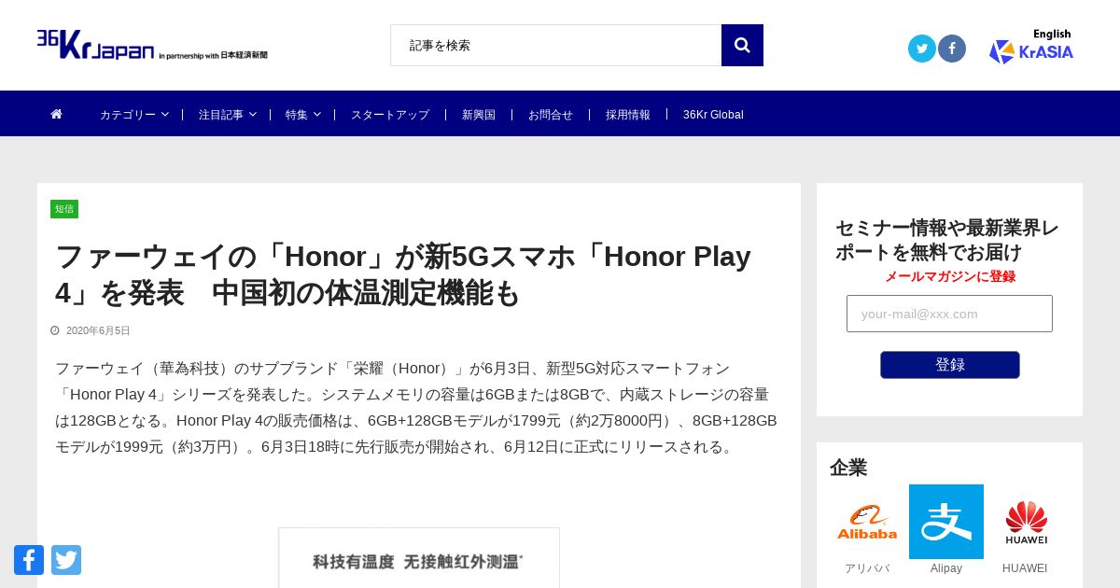
Task: Open the 採用情報 nav item
Action: (628, 115)
